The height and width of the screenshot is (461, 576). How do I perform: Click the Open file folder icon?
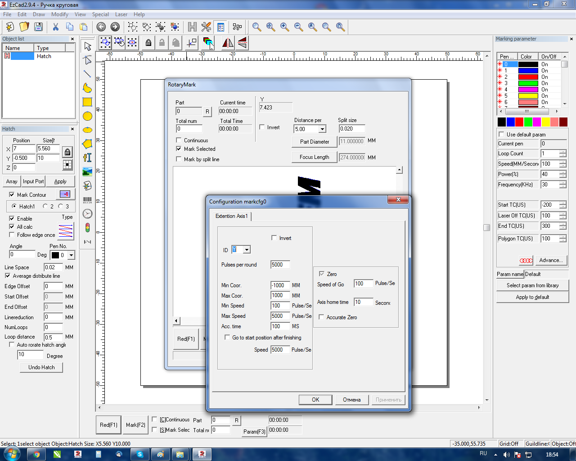pyautogui.click(x=24, y=27)
